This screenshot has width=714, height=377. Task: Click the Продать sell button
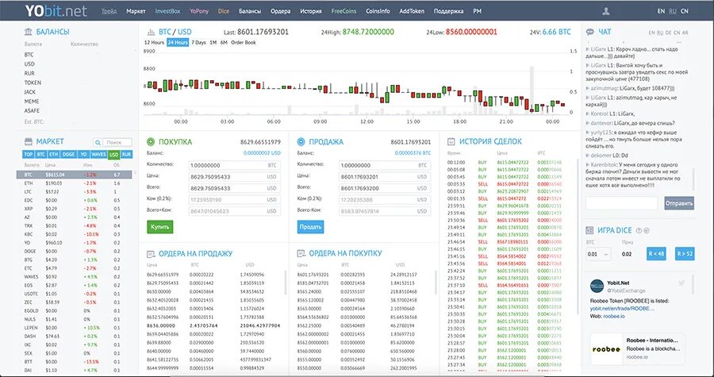[310, 227]
